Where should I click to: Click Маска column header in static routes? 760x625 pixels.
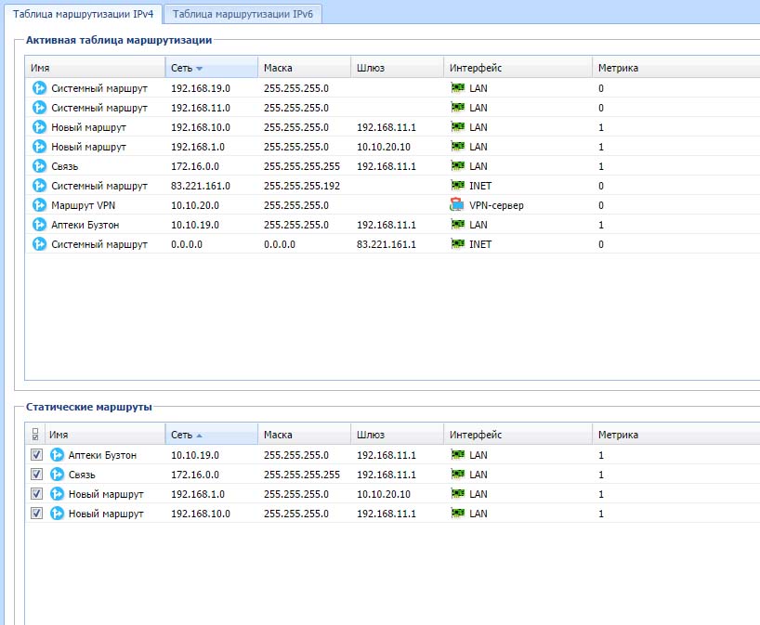(x=278, y=435)
